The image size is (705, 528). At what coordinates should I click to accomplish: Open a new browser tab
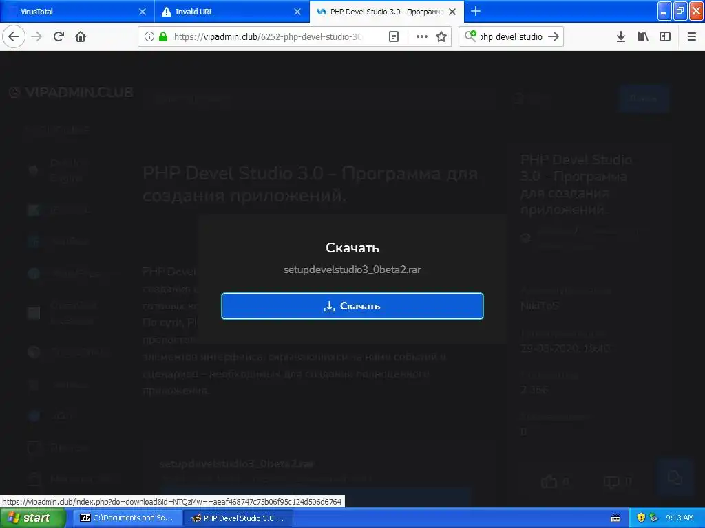click(x=476, y=11)
